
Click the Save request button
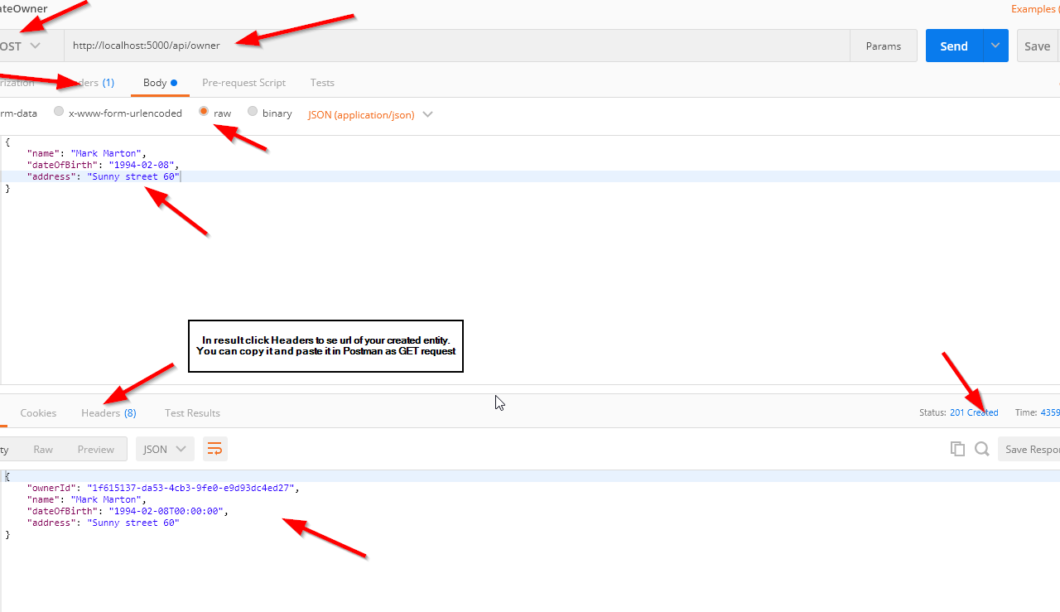[1036, 46]
